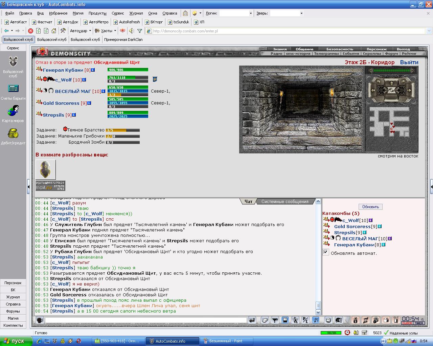Screen dimensions: 433x346
Task: Expand the Хаоты dropdown
Action: tap(115, 31)
